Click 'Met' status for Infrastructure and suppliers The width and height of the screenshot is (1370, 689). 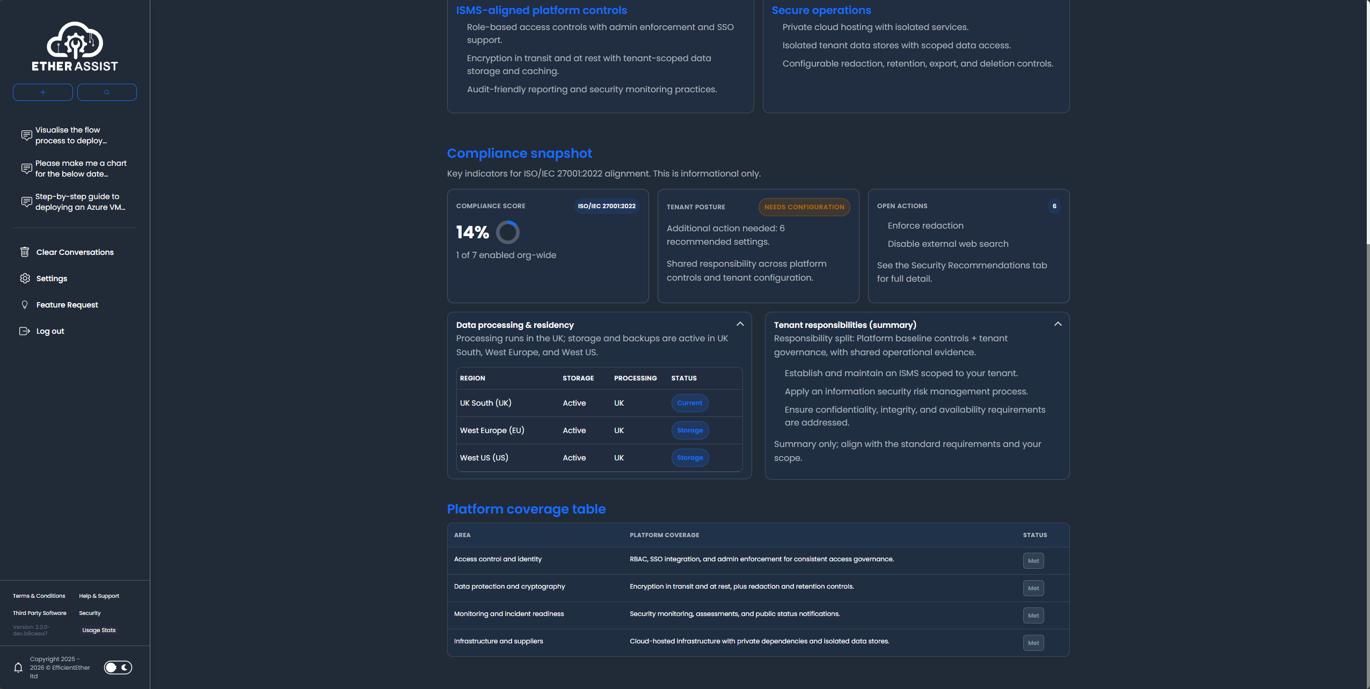click(x=1033, y=643)
